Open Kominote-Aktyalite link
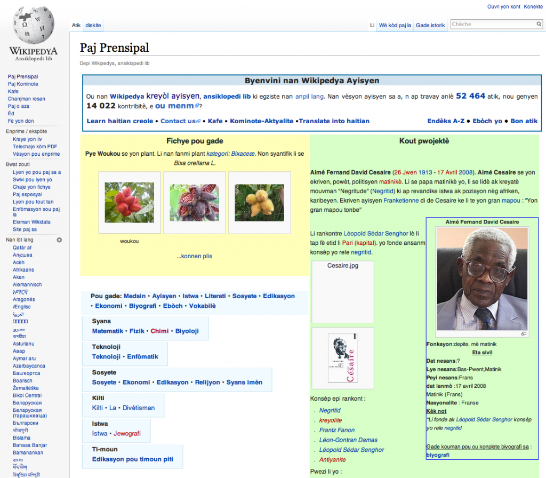Viewport: 546px width, 478px height. (x=261, y=121)
